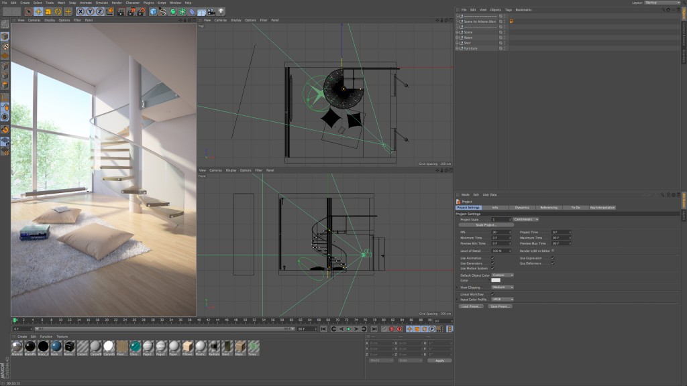Open Default Object Color dropdown

tap(503, 275)
